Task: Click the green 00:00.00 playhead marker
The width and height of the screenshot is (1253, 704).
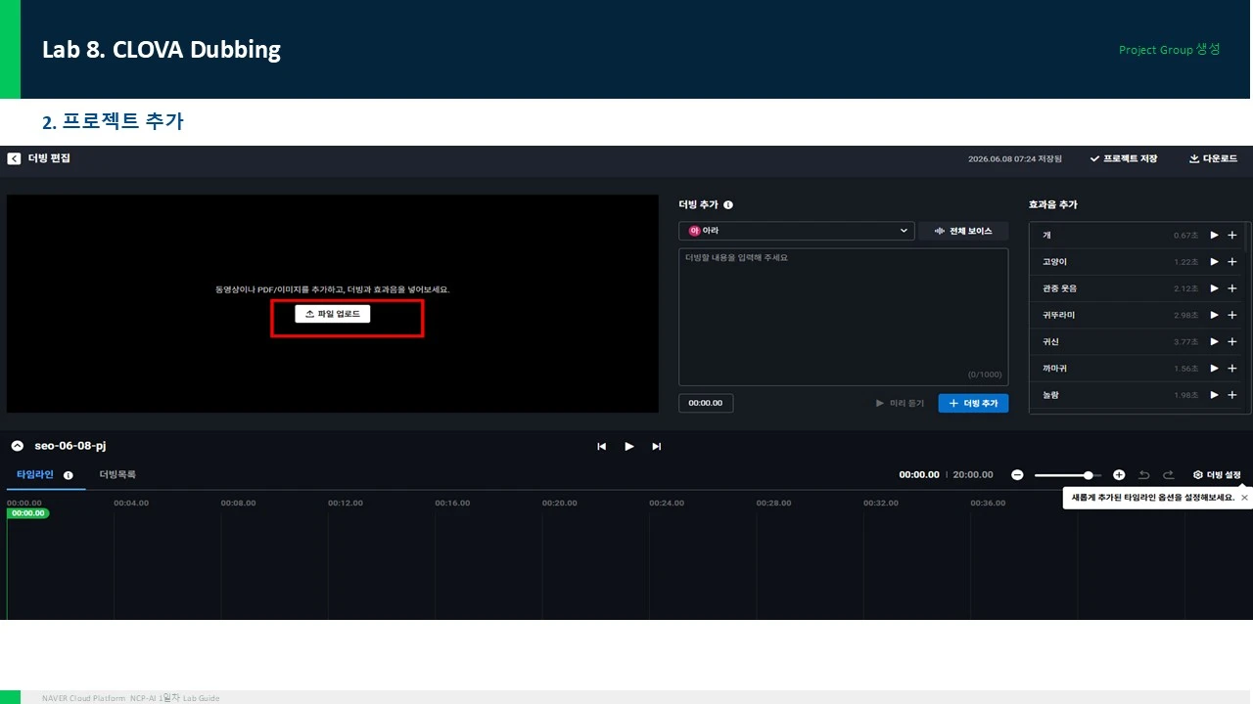Action: pos(27,513)
